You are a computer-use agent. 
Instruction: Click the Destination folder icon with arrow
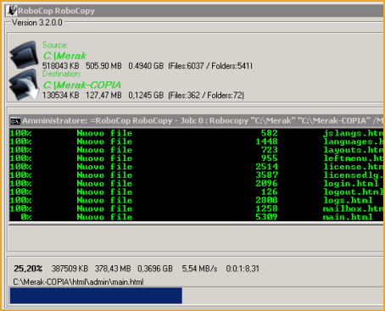coord(24,85)
